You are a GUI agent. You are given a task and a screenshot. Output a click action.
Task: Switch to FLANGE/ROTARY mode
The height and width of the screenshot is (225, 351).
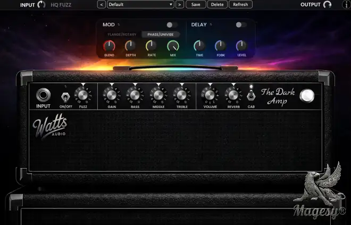pos(122,35)
